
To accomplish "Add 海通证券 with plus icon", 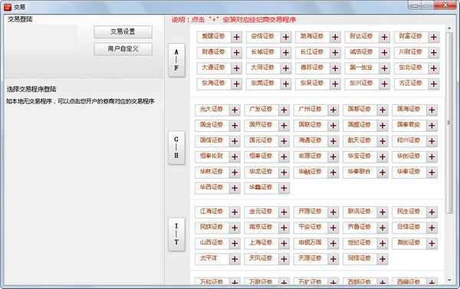I will (x=333, y=141).
